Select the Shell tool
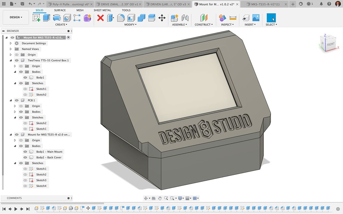 pos(131,18)
